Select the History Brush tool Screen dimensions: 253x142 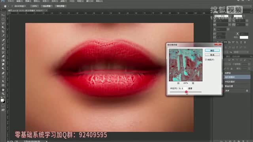coord(3,52)
